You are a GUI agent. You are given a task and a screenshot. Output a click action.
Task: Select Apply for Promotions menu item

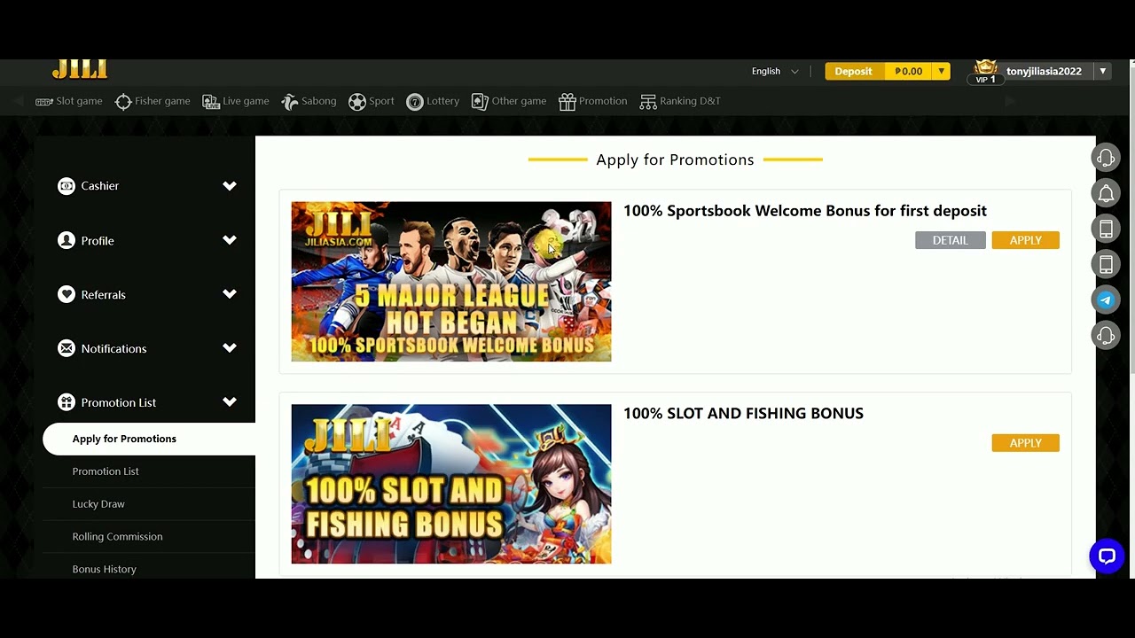click(149, 439)
